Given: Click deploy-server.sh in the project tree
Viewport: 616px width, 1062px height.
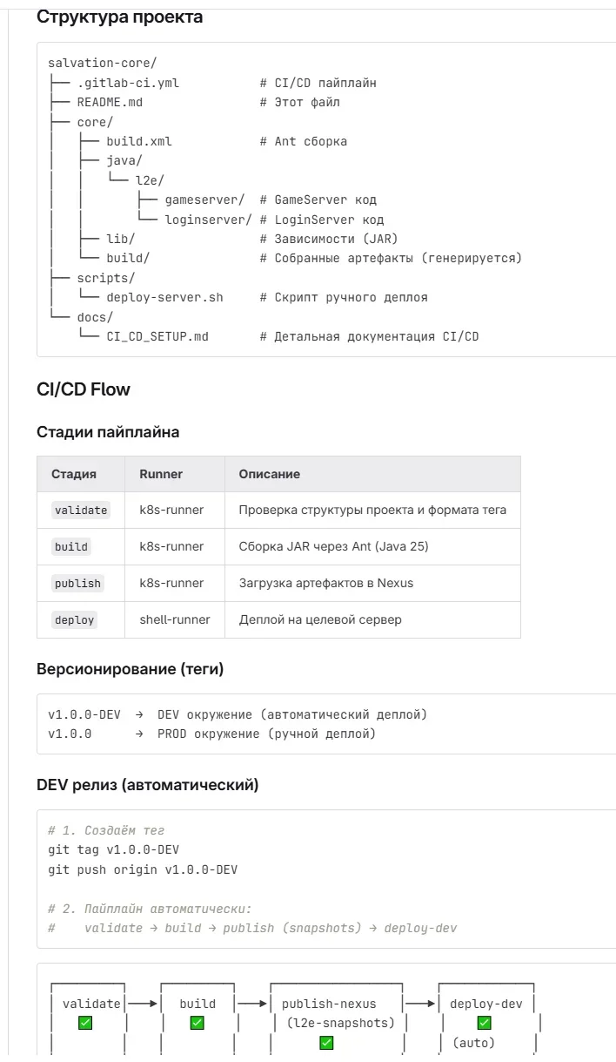Looking at the screenshot, I should (x=164, y=297).
